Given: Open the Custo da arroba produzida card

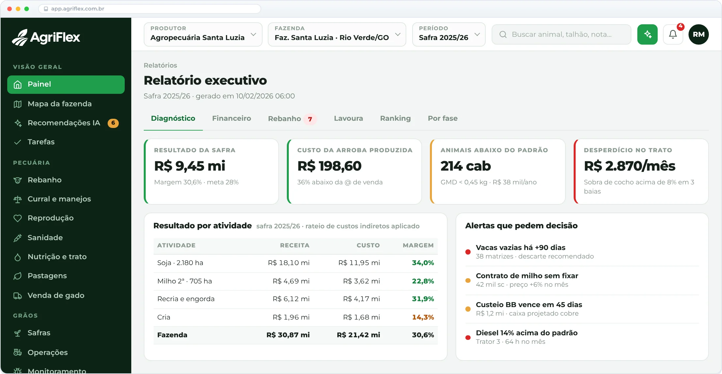Looking at the screenshot, I should (354, 172).
